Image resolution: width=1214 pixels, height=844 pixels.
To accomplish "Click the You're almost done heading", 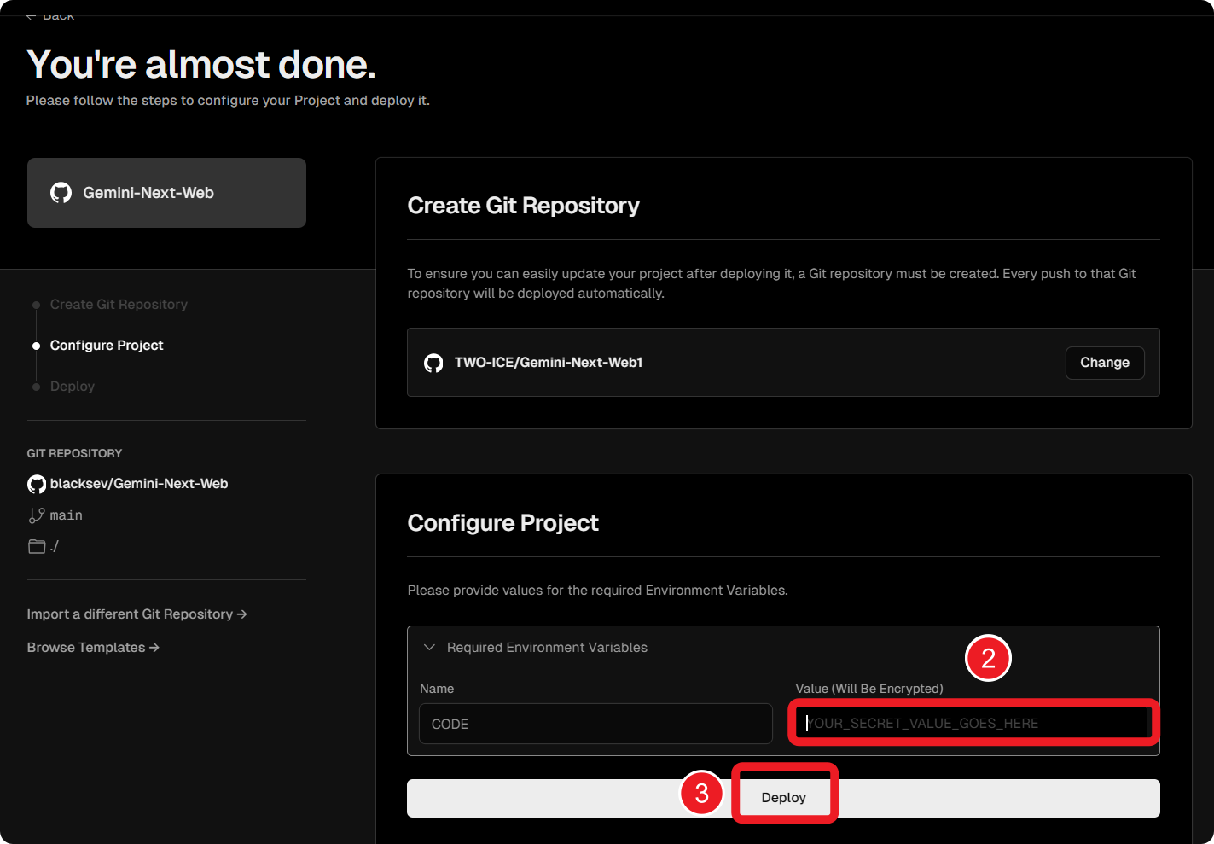I will (x=201, y=65).
